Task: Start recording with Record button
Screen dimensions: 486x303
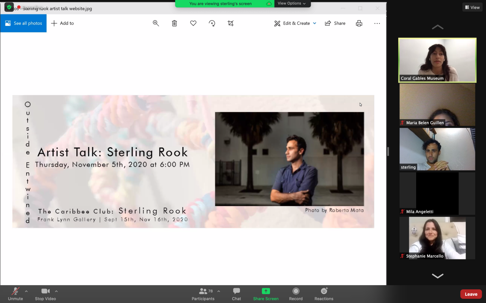Action: 296,294
